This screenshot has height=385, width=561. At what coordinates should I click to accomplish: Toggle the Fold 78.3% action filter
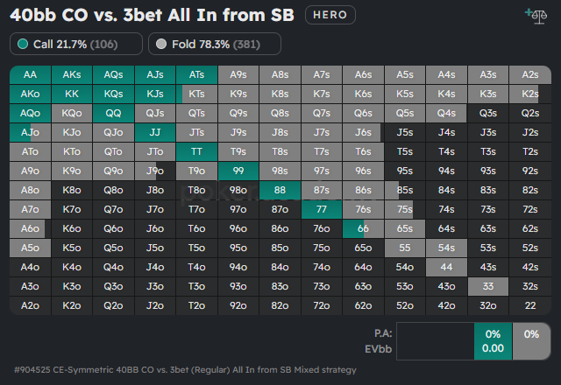(x=215, y=44)
